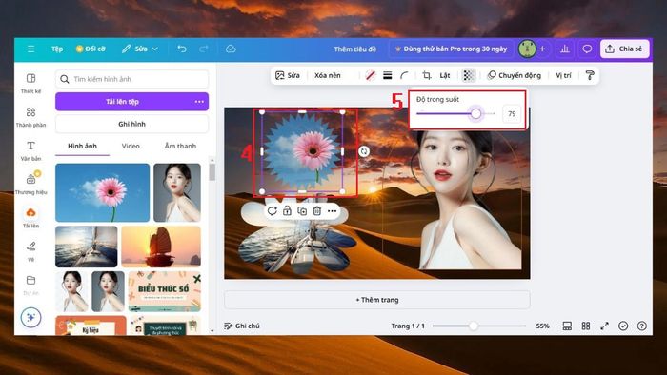667x375 pixels.
Task: Click the rotate handle beside the flower
Action: click(x=364, y=151)
